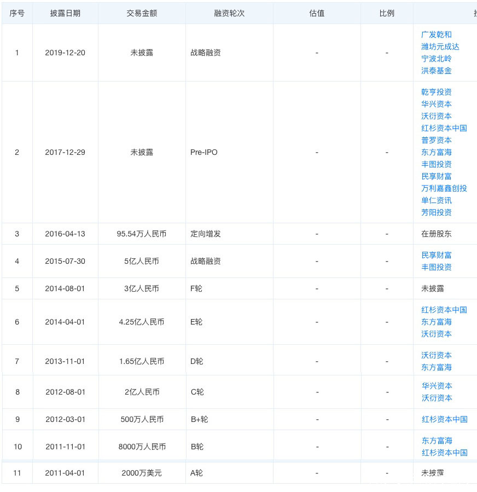Viewport: 477px width, 492px height.
Task: Open investor link 万利嘉鑫创投
Action: coord(444,188)
